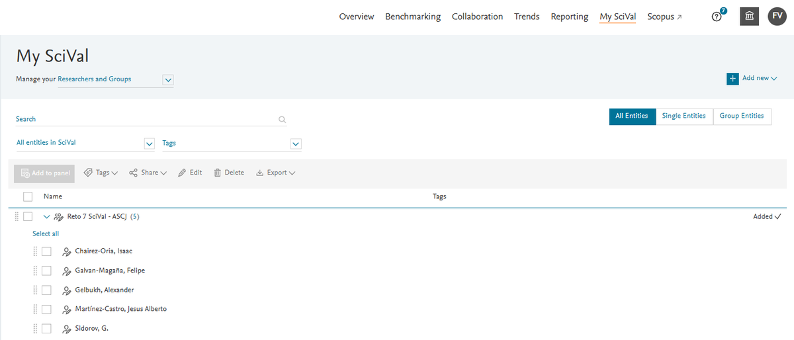Image resolution: width=794 pixels, height=340 pixels.
Task: Select the Group Entities filter
Action: coord(742,116)
